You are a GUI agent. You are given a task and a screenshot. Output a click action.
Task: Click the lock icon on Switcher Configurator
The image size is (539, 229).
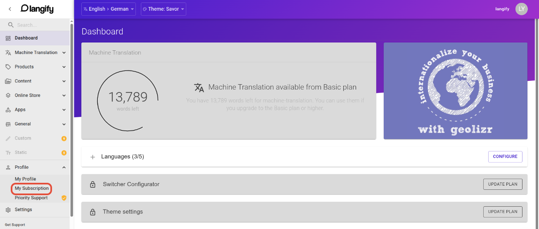93,184
